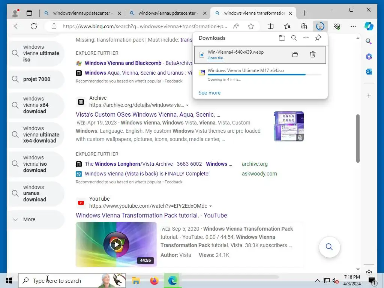
Task: Search downloads with the magnifier icon
Action: point(294,38)
